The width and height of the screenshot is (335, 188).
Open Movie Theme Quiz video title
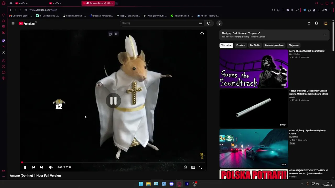pos(307,51)
